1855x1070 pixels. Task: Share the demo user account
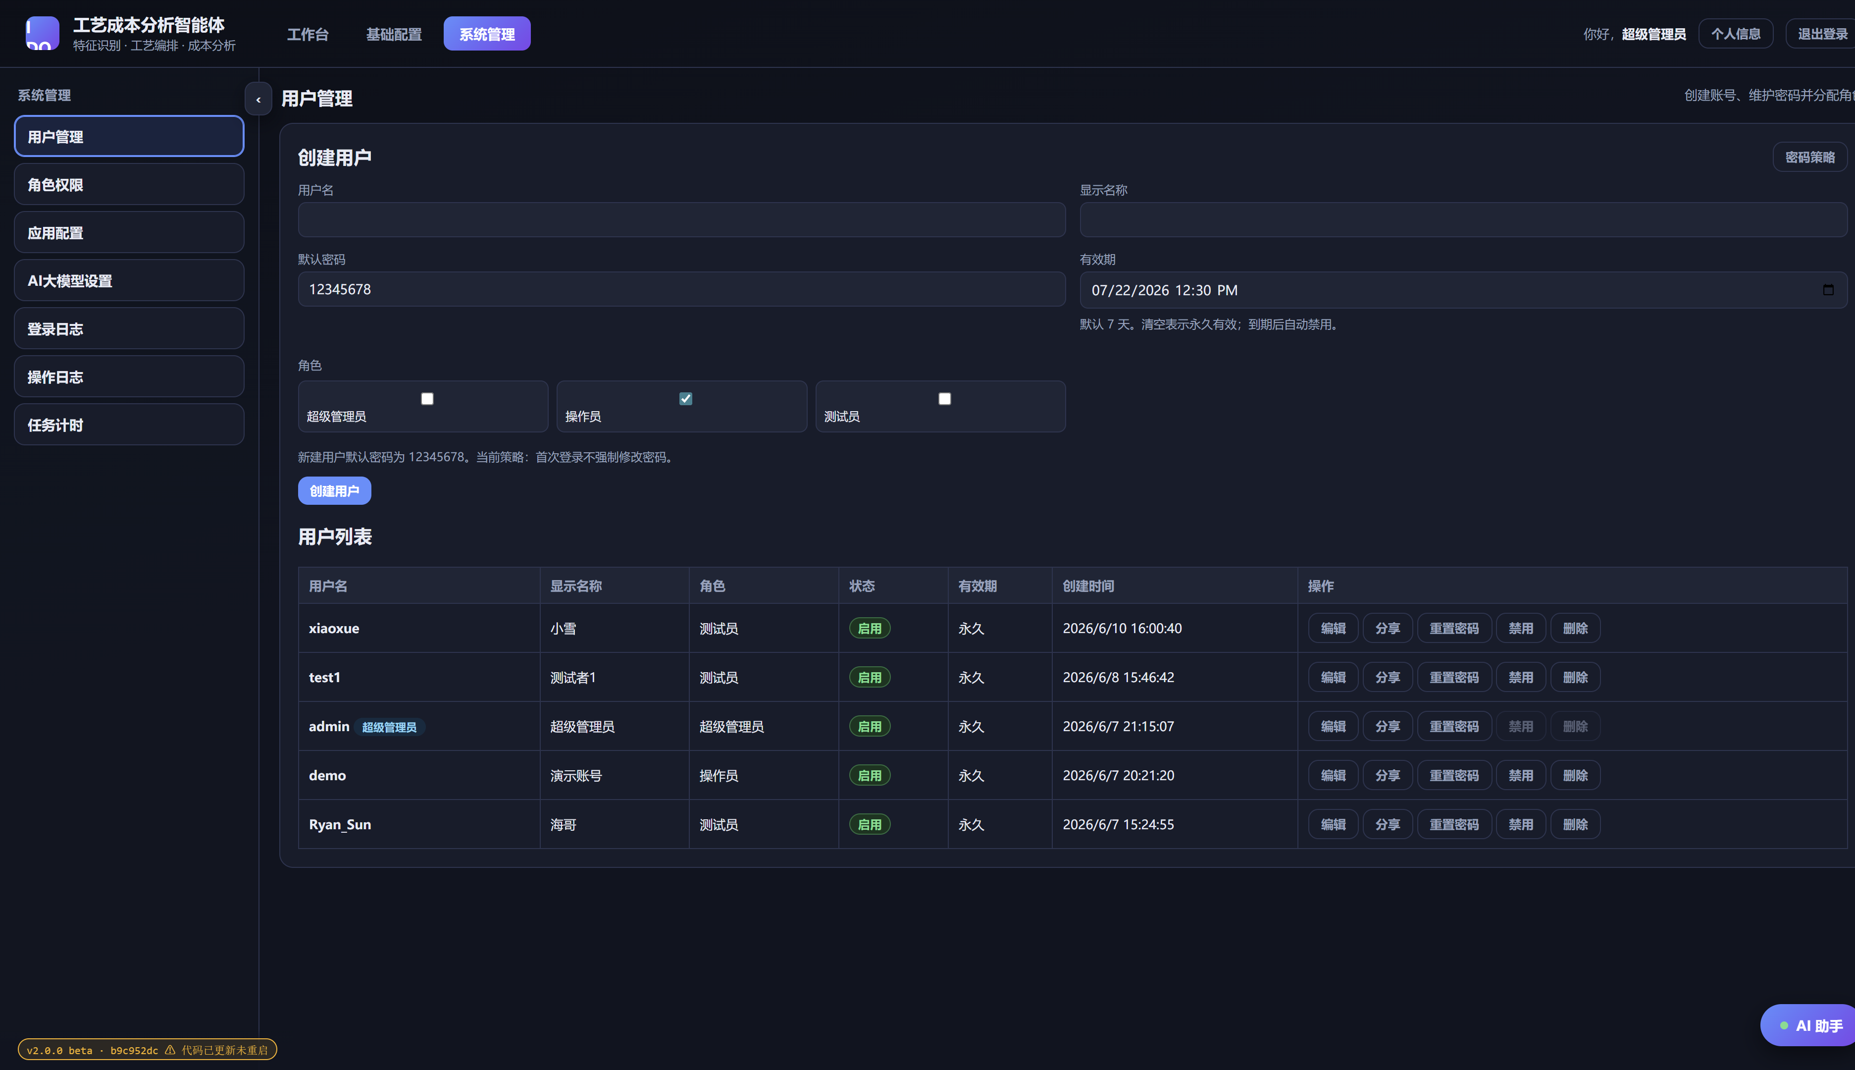[1387, 775]
